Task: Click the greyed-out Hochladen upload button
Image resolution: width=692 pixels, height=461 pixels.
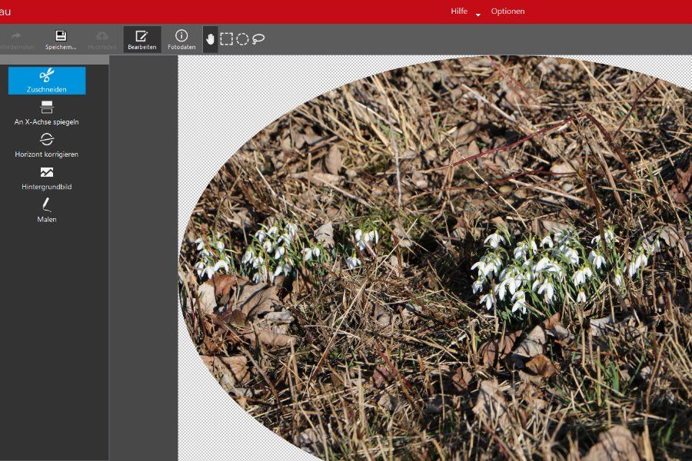Action: click(102, 41)
